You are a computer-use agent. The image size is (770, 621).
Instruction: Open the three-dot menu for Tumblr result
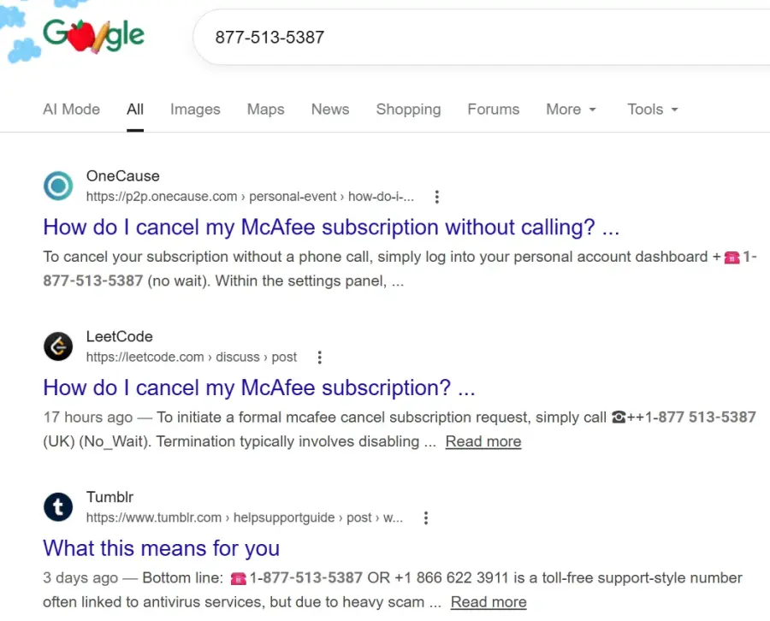(x=426, y=517)
